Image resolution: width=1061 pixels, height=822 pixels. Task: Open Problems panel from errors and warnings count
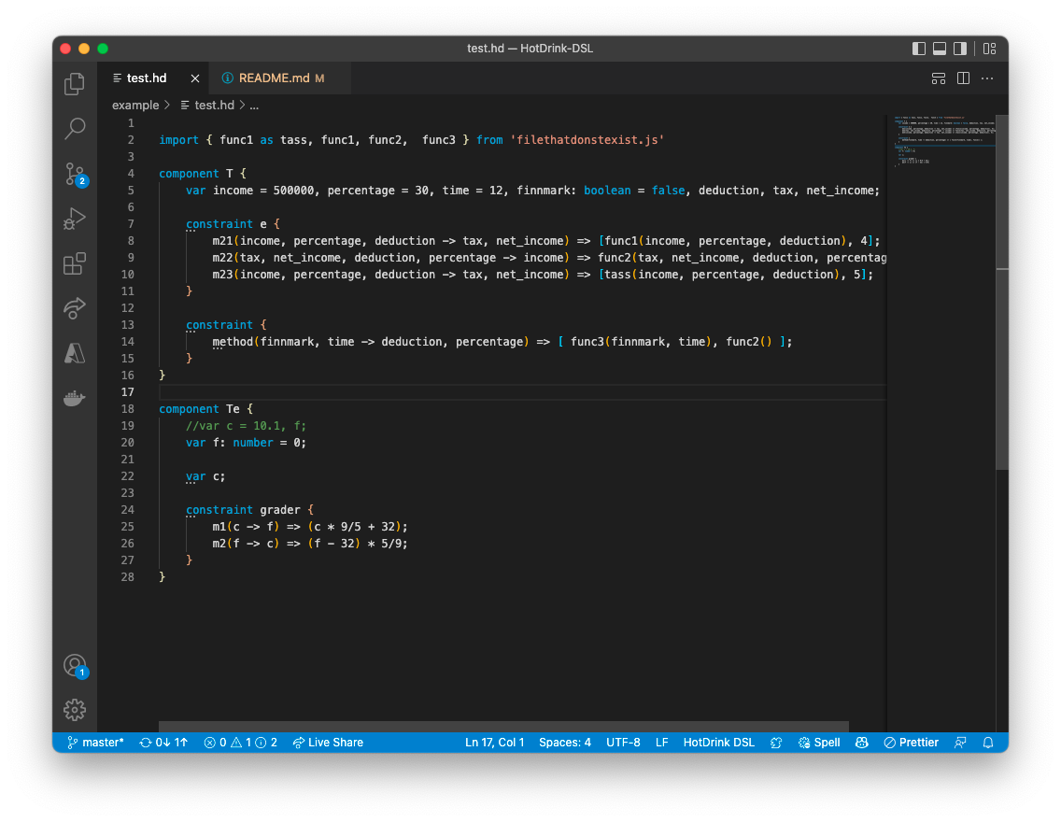click(x=240, y=743)
